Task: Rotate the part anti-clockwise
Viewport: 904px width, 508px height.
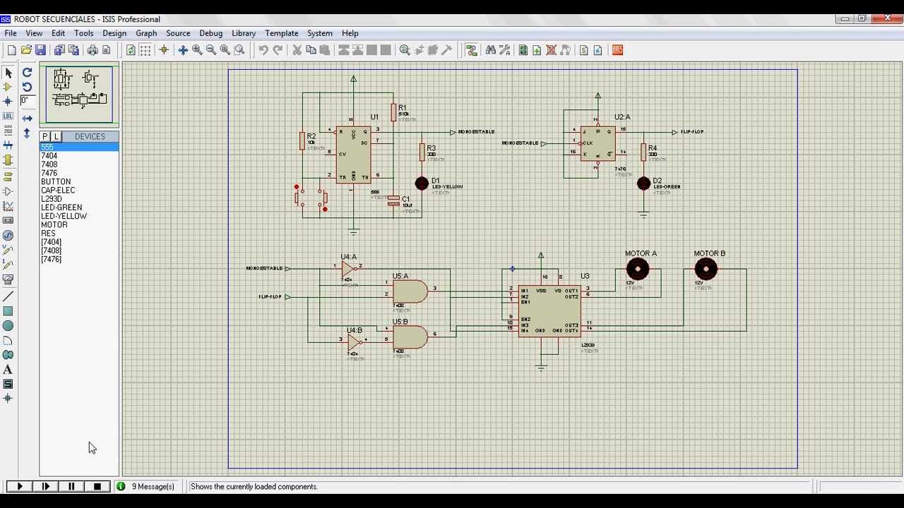Action: pos(27,87)
